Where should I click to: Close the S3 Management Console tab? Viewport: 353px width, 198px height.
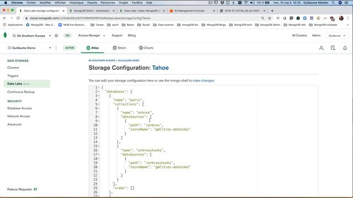[x=214, y=11]
